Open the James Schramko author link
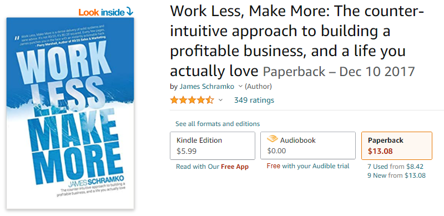 pyautogui.click(x=206, y=87)
